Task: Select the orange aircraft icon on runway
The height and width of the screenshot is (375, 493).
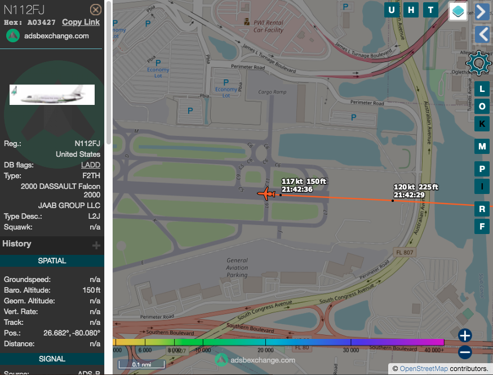Action: (267, 193)
